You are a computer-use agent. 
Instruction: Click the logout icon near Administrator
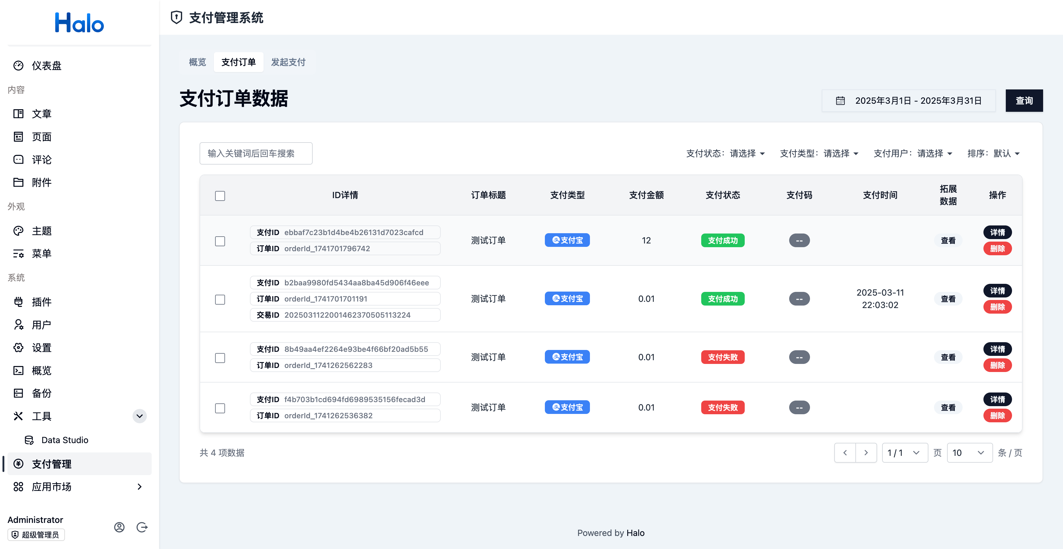coord(142,527)
